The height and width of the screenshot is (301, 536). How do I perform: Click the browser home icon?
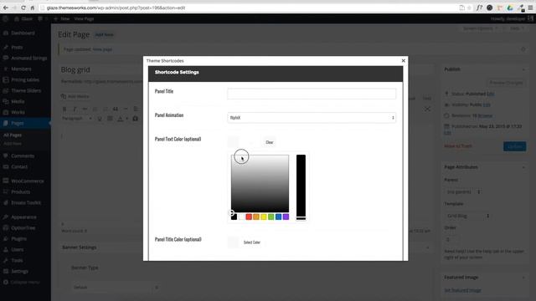pos(33,8)
